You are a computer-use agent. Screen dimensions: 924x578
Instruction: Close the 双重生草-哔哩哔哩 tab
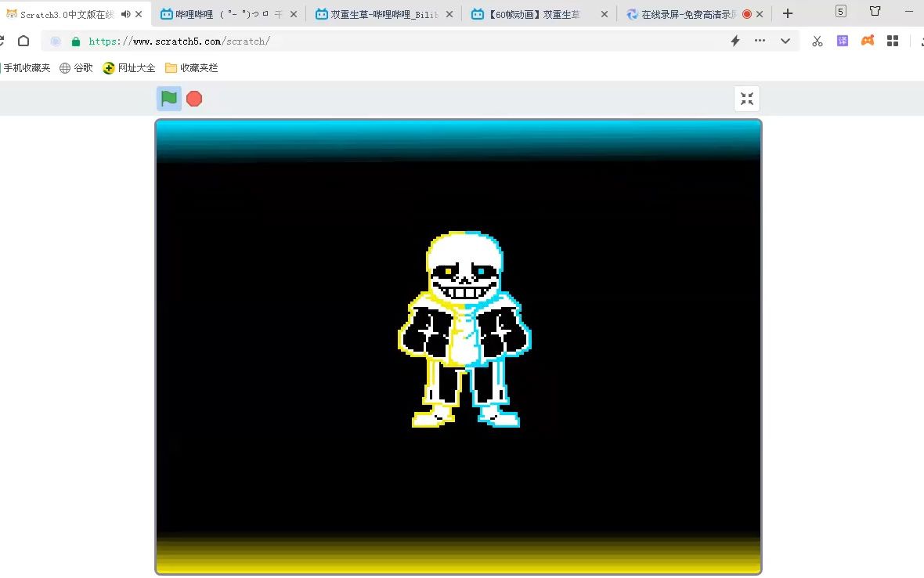tap(449, 14)
